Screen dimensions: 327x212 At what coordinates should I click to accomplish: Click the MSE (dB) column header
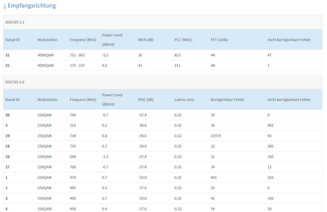click(146, 100)
